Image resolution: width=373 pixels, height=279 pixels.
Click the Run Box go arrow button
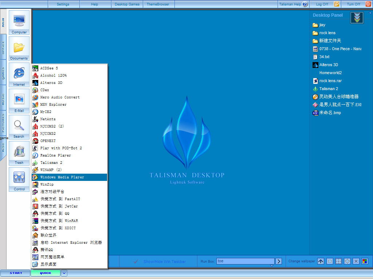[x=279, y=261]
